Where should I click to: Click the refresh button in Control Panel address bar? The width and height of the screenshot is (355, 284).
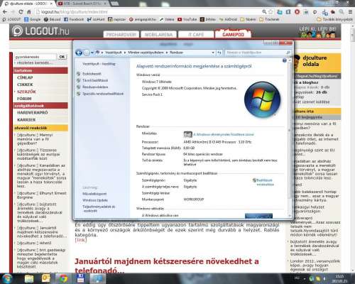[219, 53]
